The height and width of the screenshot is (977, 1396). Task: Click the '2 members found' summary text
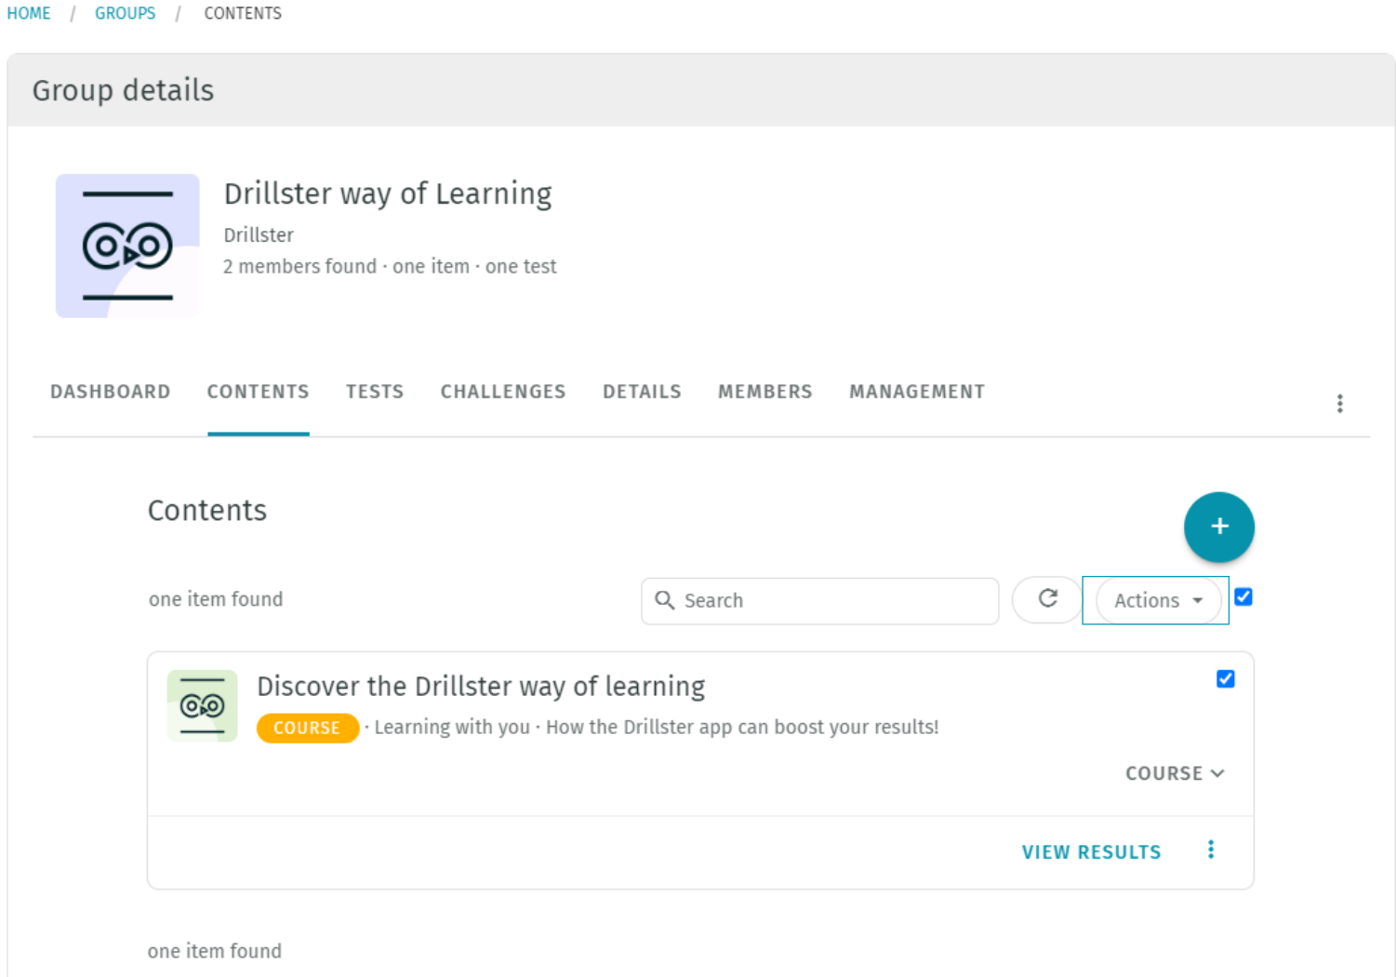299,266
